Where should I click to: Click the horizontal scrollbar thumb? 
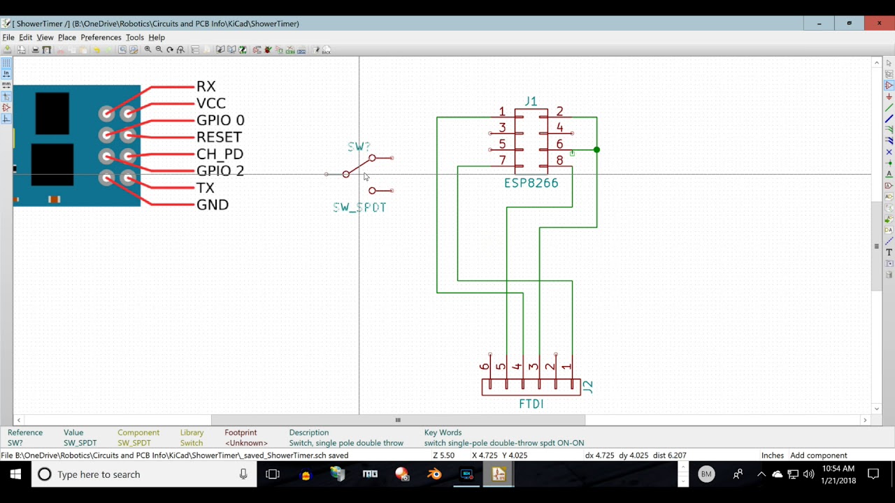tap(398, 420)
